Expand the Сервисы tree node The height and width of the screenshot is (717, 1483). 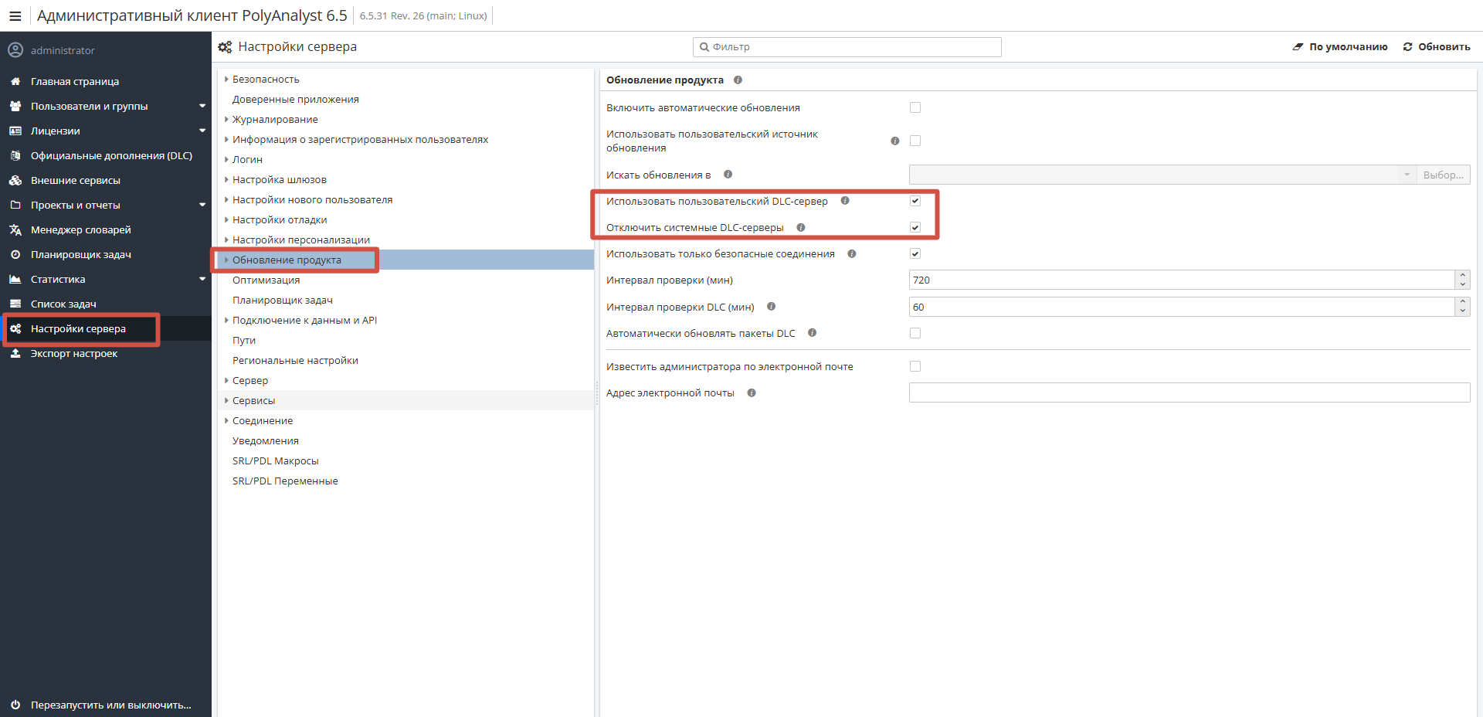pyautogui.click(x=226, y=400)
